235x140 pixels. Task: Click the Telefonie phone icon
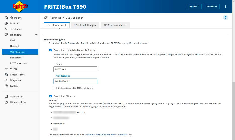6,29
